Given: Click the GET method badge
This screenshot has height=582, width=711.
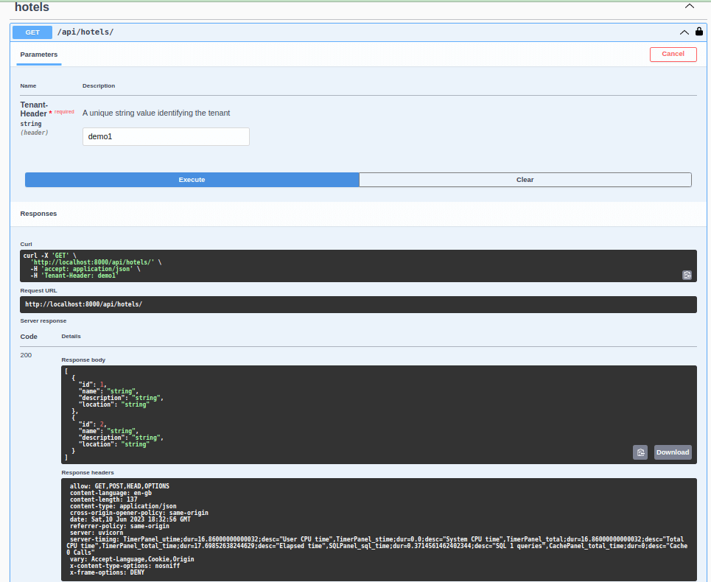Looking at the screenshot, I should tap(31, 32).
